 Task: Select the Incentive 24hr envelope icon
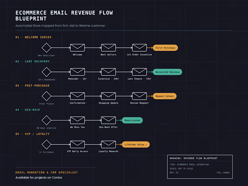108,72
